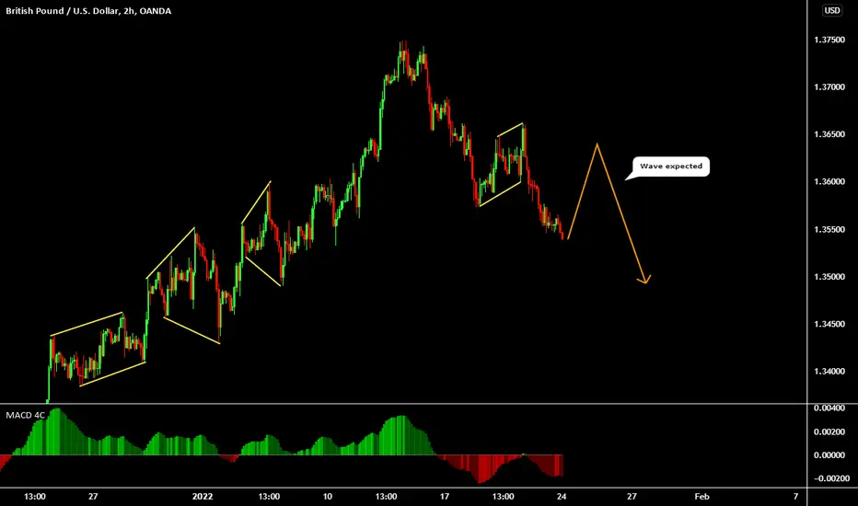Click the 1.35000 price axis label
Viewport: 858px width, 506px height.
tap(829, 277)
